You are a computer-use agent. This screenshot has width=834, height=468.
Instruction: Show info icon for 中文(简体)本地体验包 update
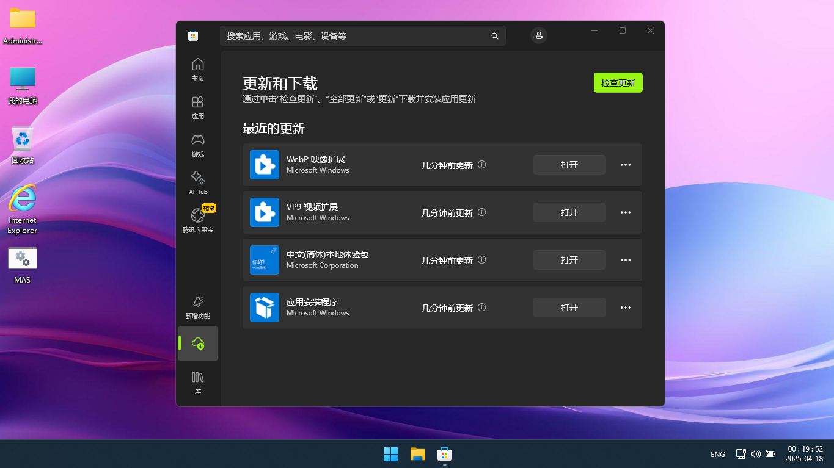tap(481, 260)
